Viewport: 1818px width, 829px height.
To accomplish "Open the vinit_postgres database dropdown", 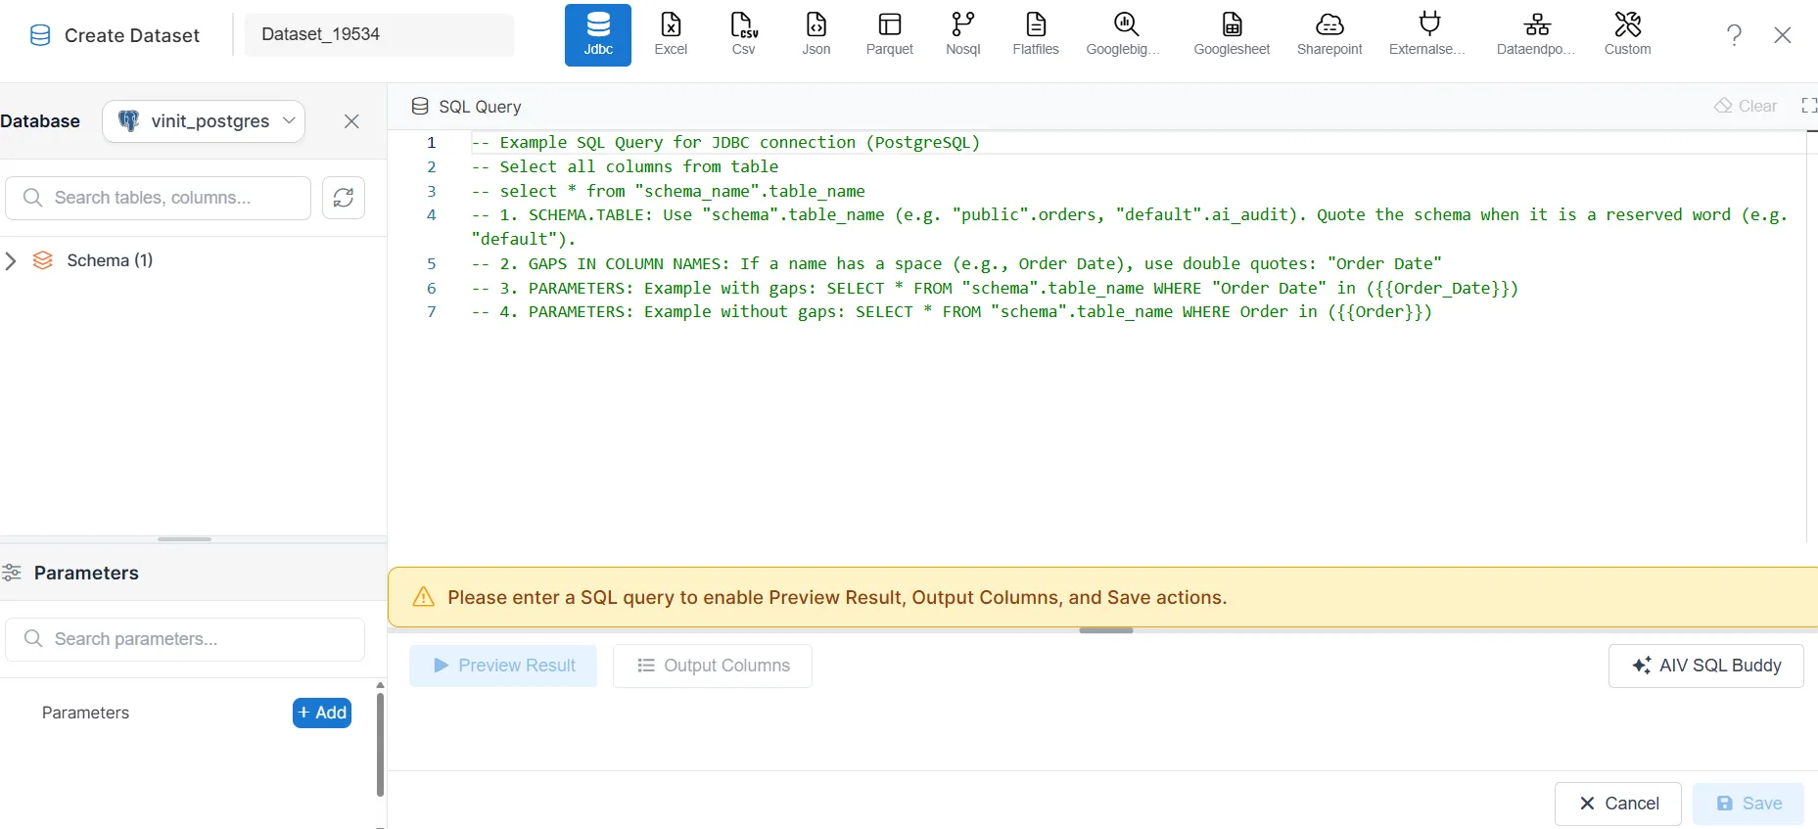I will coord(204,121).
